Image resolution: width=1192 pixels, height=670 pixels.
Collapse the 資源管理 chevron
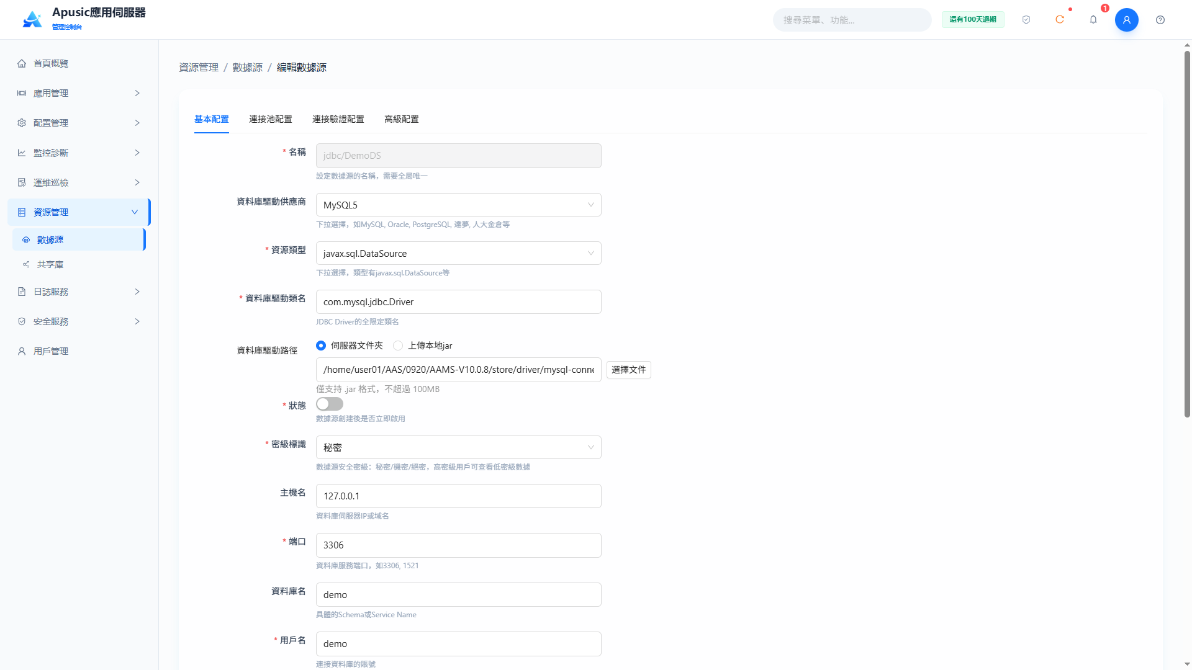(x=135, y=212)
